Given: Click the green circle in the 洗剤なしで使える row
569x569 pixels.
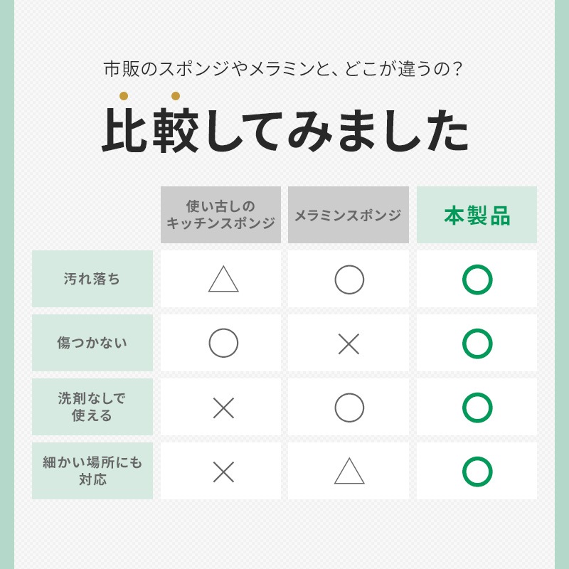Looking at the screenshot, I should 477,408.
